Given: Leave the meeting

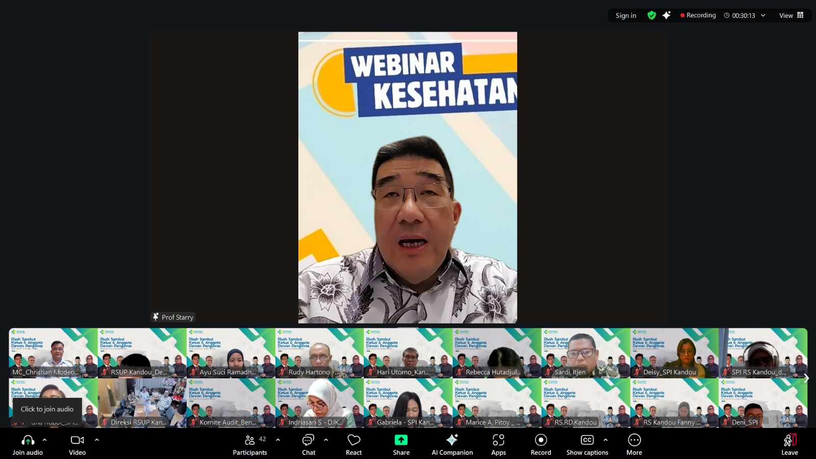Looking at the screenshot, I should [789, 444].
